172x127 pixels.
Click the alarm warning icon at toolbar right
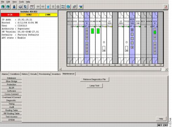tap(166, 7)
